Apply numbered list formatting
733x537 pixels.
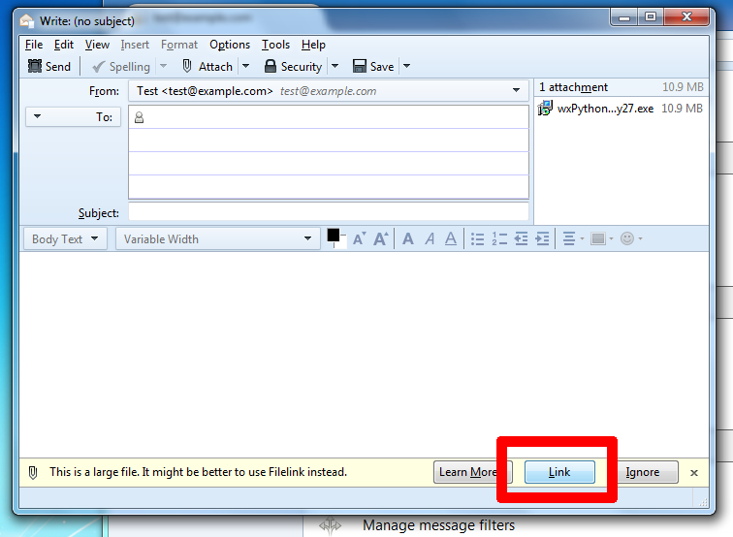tap(499, 238)
